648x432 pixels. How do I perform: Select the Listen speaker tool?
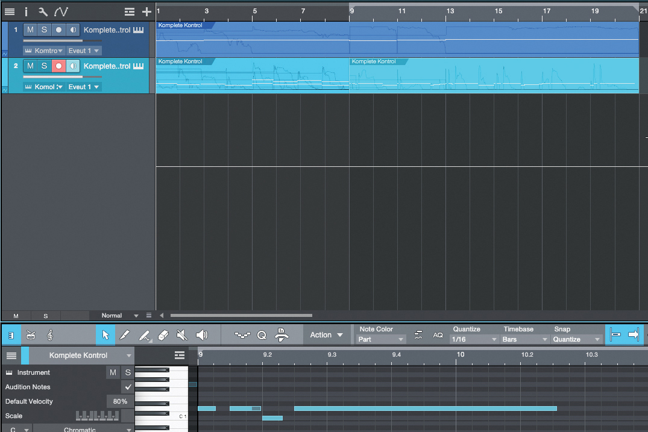202,335
